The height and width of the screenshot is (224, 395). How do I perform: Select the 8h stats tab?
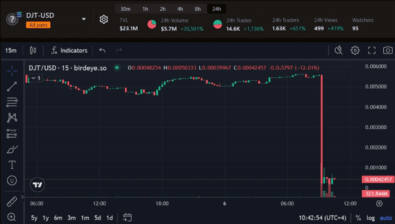point(197,9)
